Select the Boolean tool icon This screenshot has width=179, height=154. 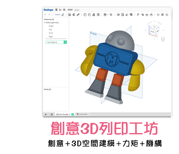[118, 15]
